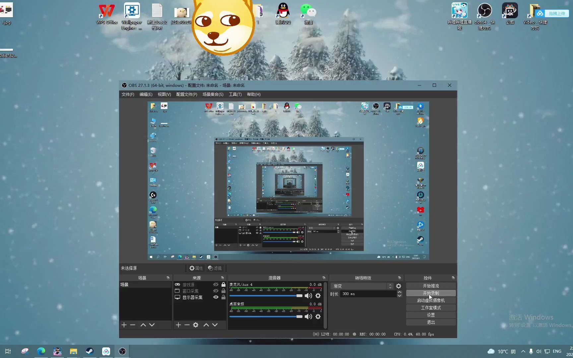The width and height of the screenshot is (573, 358).
Task: Mute 麦克风/Aux 4 speaker icon
Action: [308, 296]
